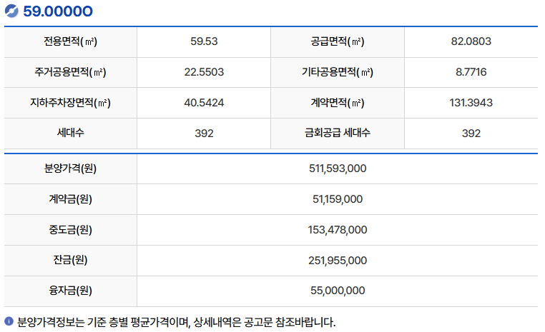Select the value 40.5424
545x332 pixels.
pos(204,103)
